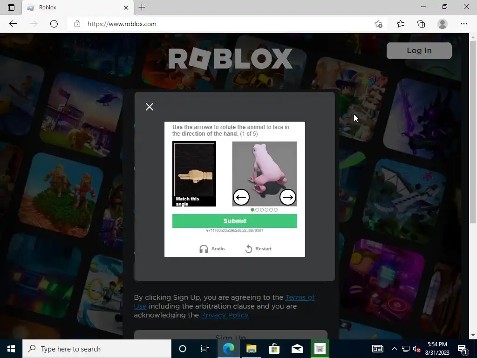
Task: Open Cortana from the taskbar
Action: (183, 349)
